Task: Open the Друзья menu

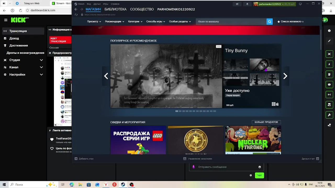Action: tap(97, 4)
